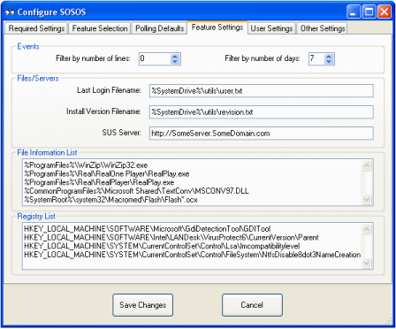This screenshot has height=329, width=396.
Task: Click the Registry List scroll down arrow
Action: coord(367,263)
